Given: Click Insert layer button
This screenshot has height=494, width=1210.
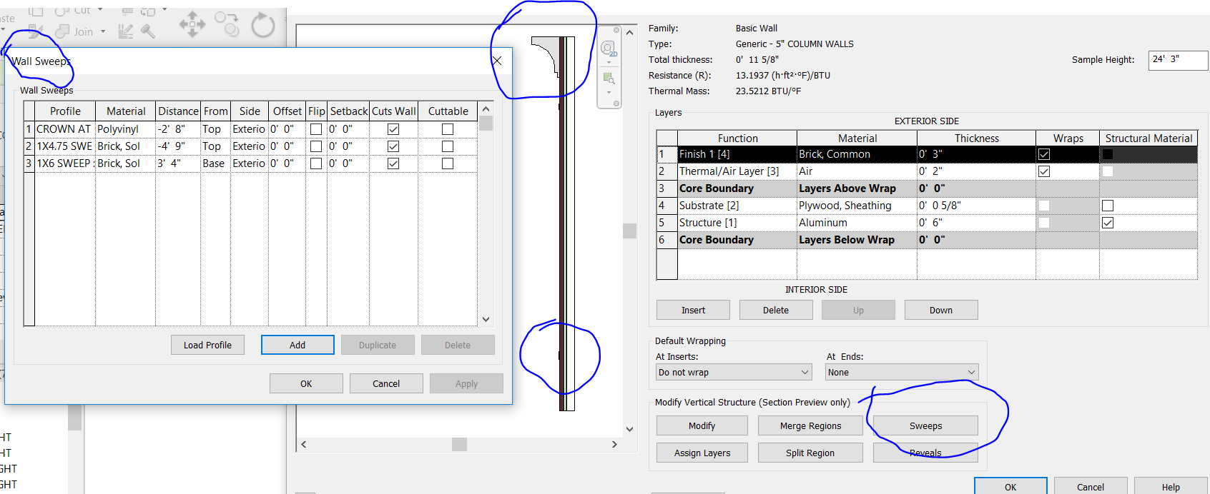Looking at the screenshot, I should coord(693,310).
